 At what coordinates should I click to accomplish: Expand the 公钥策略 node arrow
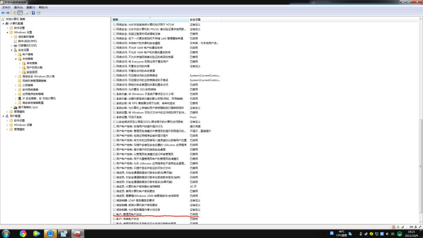click(x=16, y=85)
